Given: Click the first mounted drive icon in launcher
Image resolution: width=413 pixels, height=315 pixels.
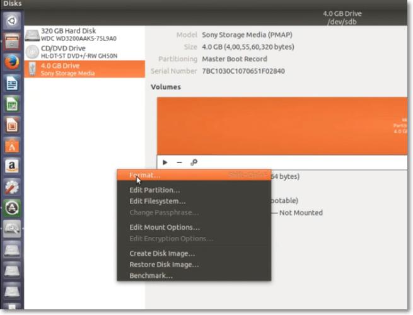Looking at the screenshot, I should [12, 249].
